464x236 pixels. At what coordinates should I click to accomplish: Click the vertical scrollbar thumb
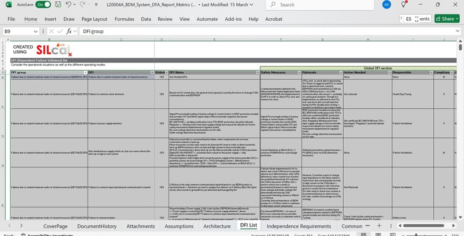click(460, 47)
